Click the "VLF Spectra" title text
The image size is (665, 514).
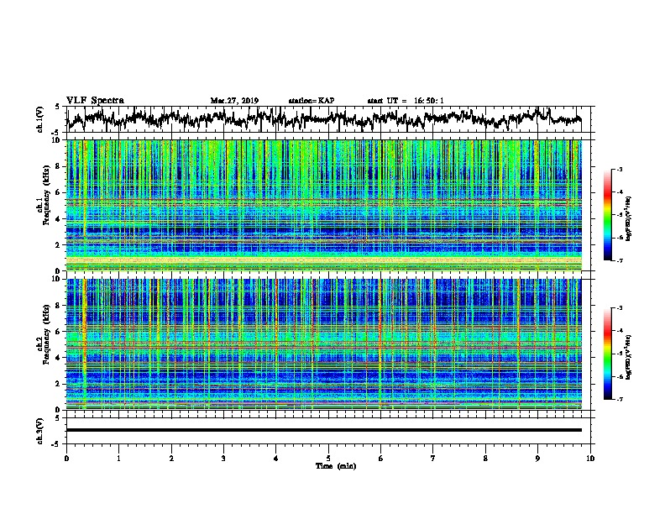pyautogui.click(x=95, y=101)
